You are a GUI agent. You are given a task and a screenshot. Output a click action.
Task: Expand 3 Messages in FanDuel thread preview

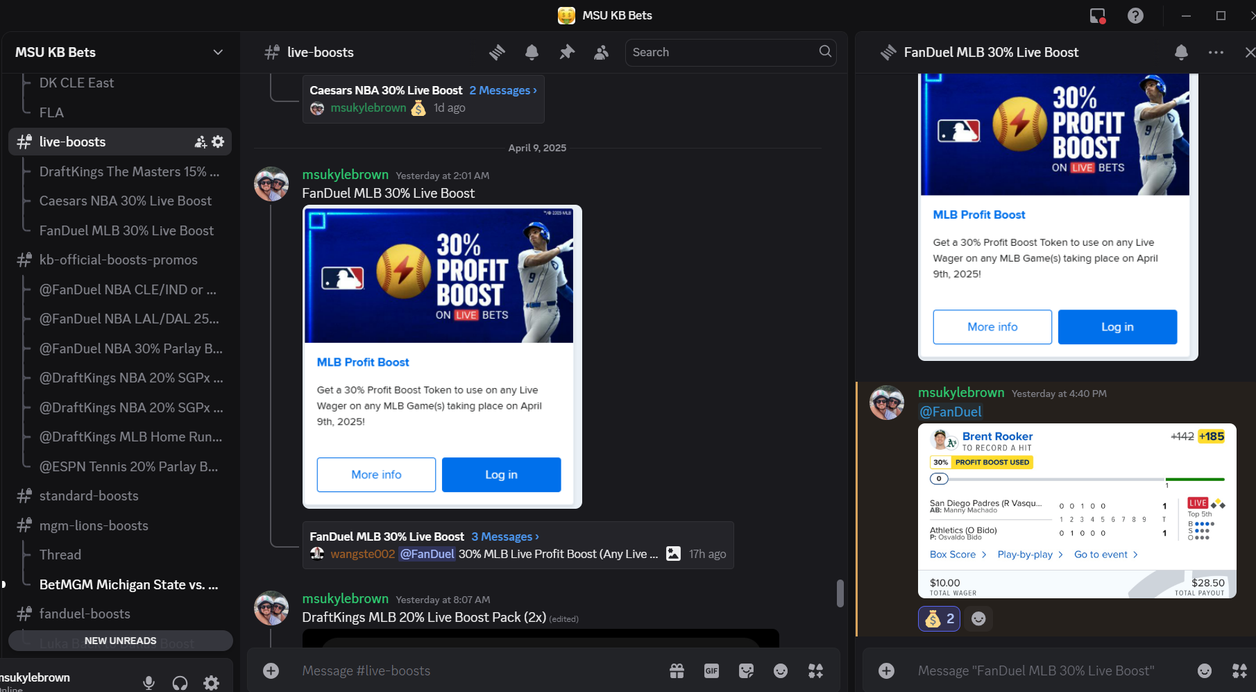click(x=504, y=537)
